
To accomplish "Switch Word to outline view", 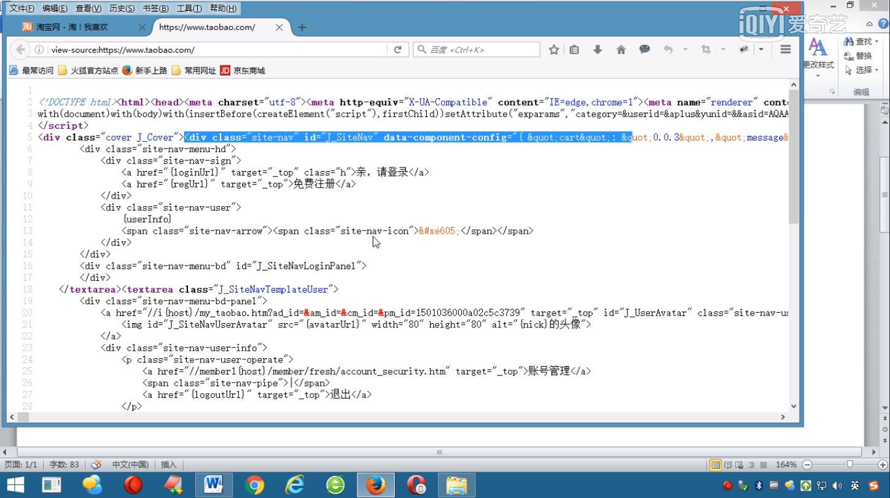I will 752,465.
